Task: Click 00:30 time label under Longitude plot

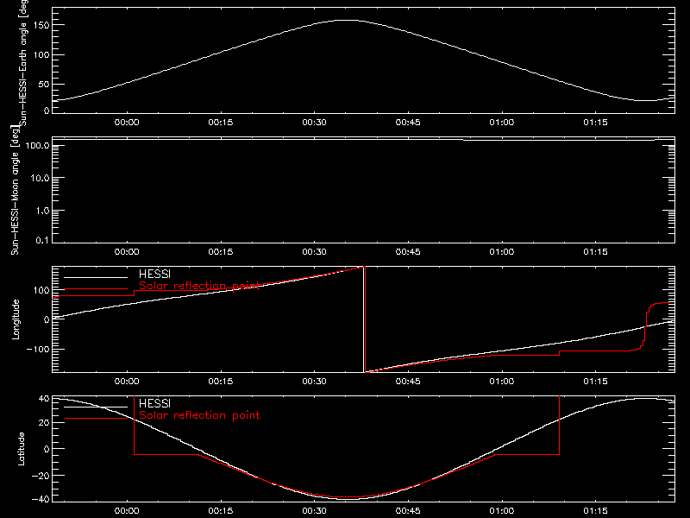Action: (314, 381)
